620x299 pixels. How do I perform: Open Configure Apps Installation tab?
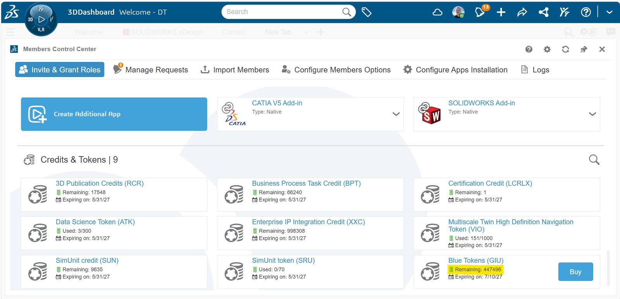coord(455,70)
